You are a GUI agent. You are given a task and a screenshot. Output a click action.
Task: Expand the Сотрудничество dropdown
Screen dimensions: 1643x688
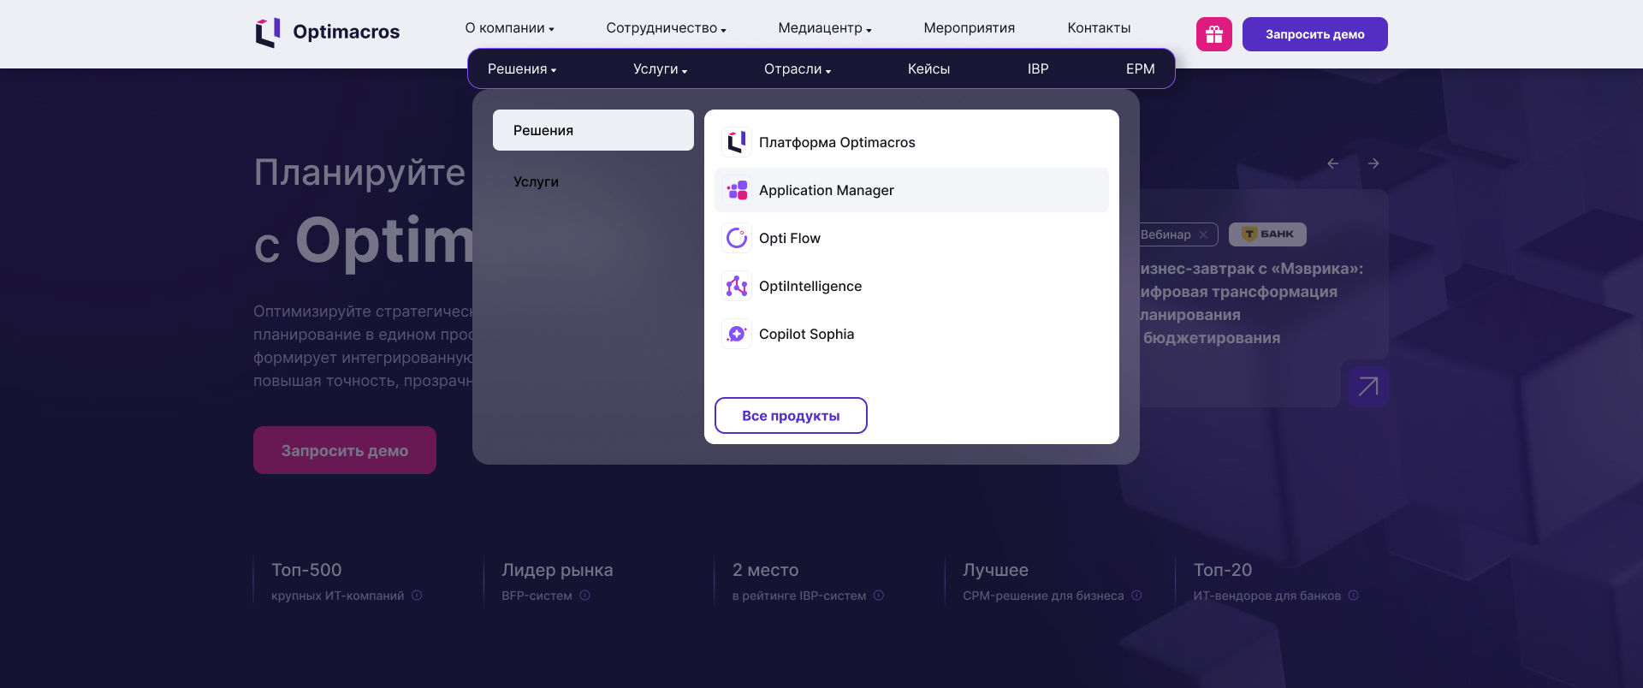[667, 28]
